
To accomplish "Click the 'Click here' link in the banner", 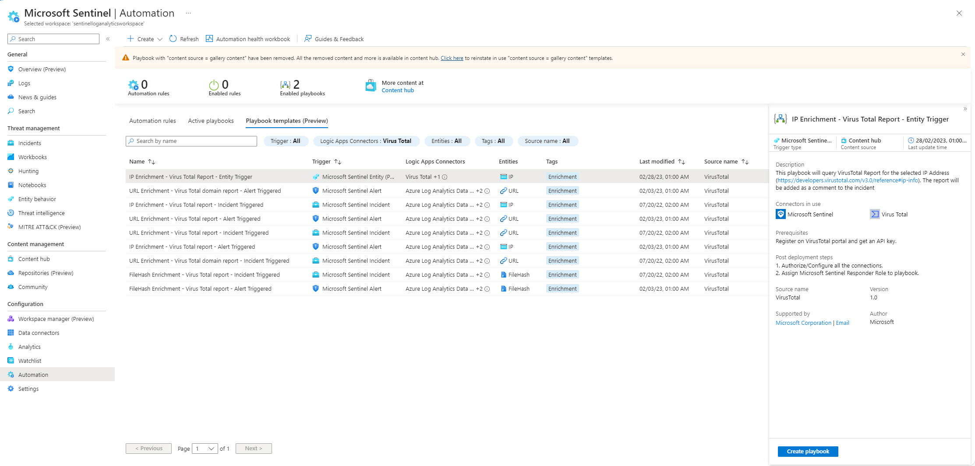I will point(452,58).
